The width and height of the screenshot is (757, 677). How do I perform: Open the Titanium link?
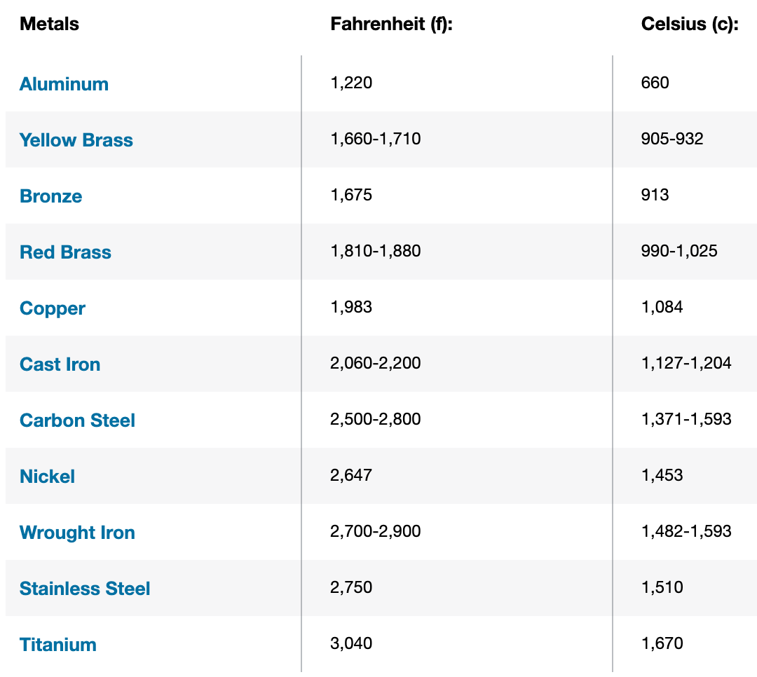tap(57, 645)
